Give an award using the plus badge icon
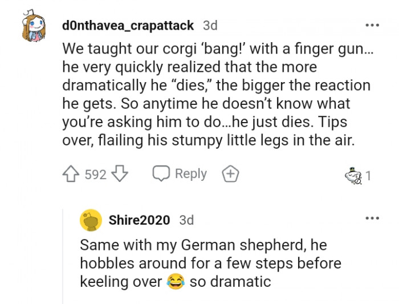The width and height of the screenshot is (399, 304). click(230, 174)
